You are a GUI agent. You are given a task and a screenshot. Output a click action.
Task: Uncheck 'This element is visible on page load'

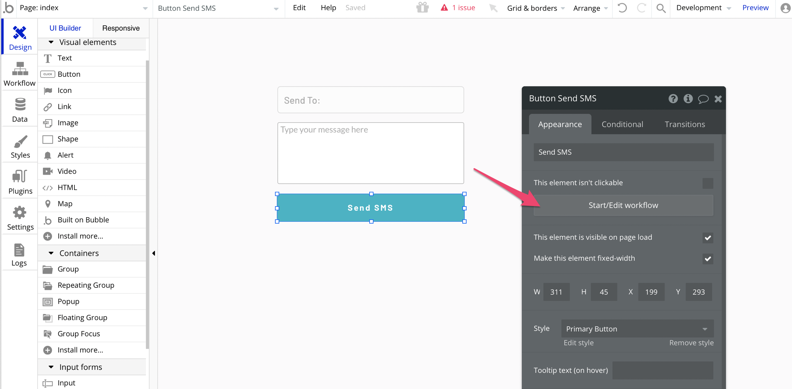(708, 238)
